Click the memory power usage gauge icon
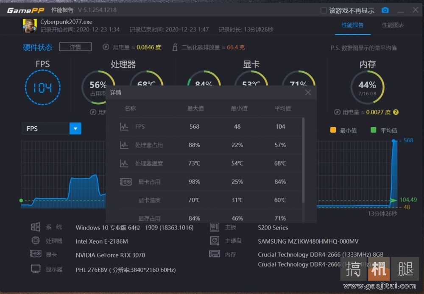Screen dimensions: 424x294 pos(337,112)
